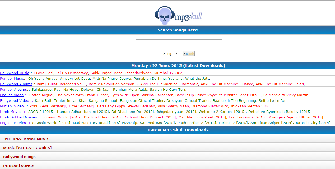Viewport: 335px width, 169px height.
Task: Click Eyes Wide Open Sabrina Carpenter
Action: point(142,95)
